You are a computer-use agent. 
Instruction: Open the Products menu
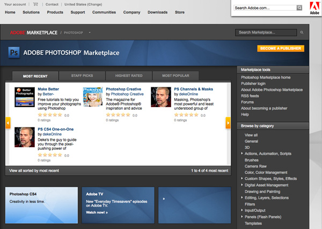[55, 12]
